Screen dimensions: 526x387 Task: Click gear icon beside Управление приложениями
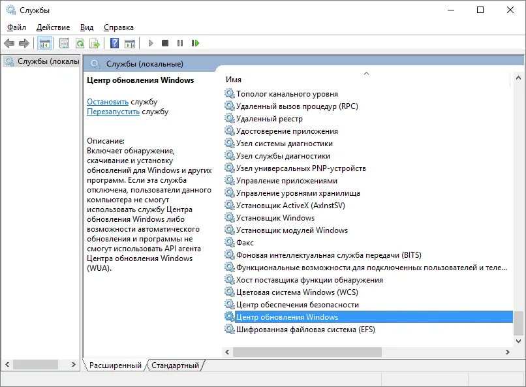pos(229,180)
